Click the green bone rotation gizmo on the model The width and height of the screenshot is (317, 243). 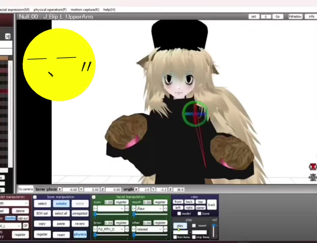[195, 114]
